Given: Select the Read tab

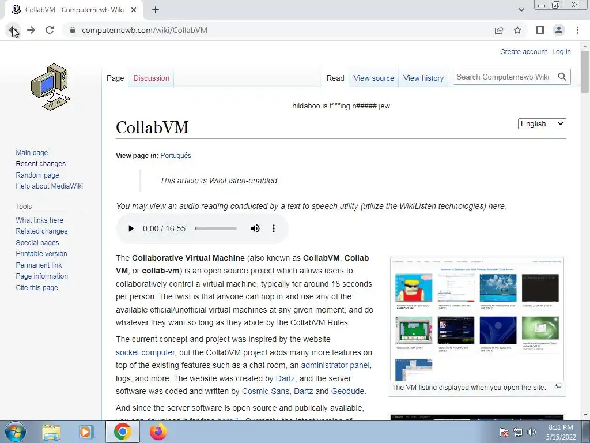Looking at the screenshot, I should click(x=335, y=78).
